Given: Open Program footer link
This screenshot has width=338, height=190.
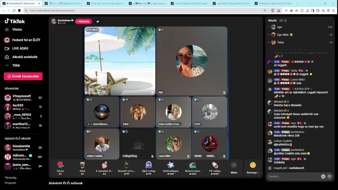Looking at the screenshot, I should tap(10, 183).
